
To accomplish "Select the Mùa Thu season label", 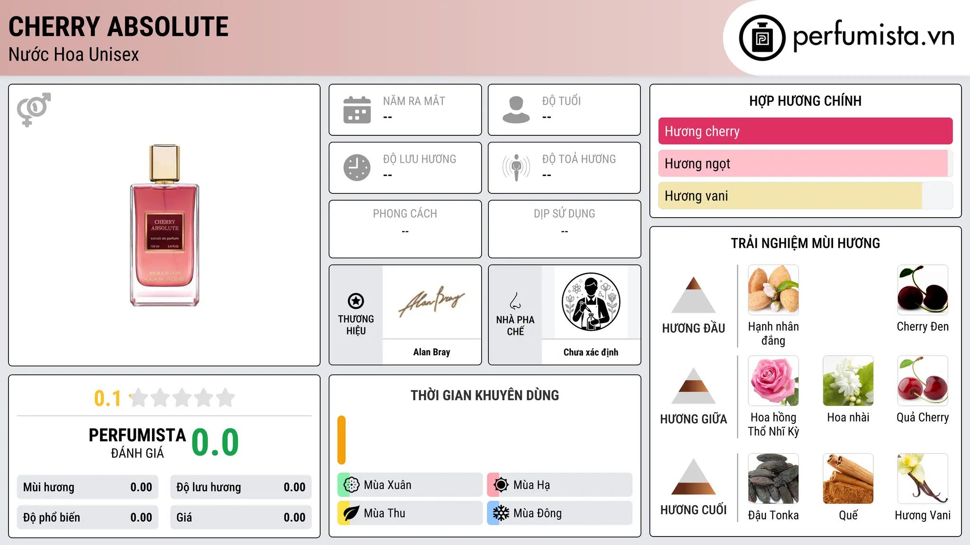I will pyautogui.click(x=385, y=513).
